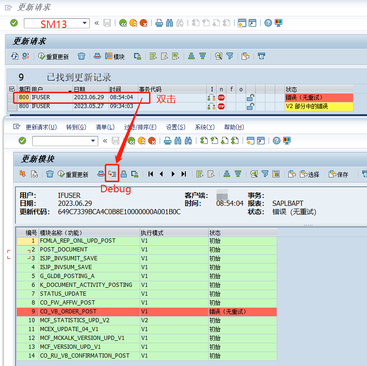
Task: Select module row MCF_STATISTICS_UPD_V2
Action: click(x=147, y=320)
